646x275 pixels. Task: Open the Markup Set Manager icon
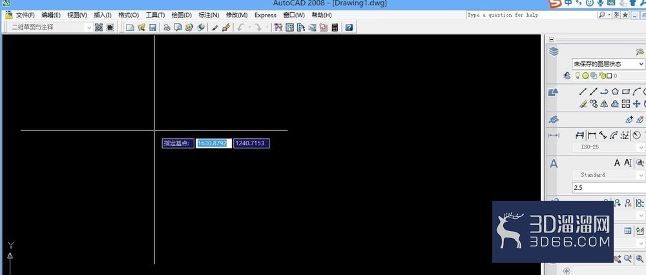coord(324,28)
